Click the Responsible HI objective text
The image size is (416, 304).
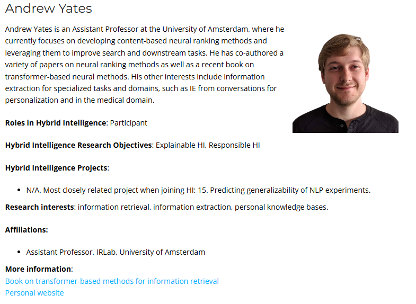pos(234,145)
